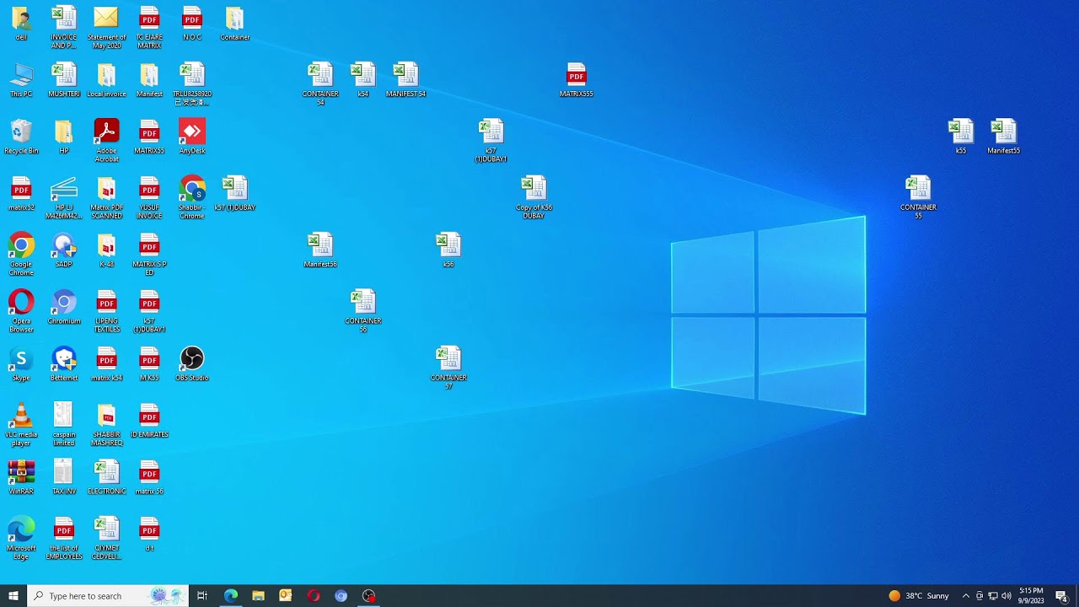Select the SADP shortcut icon
This screenshot has height=607, width=1079.
point(64,250)
